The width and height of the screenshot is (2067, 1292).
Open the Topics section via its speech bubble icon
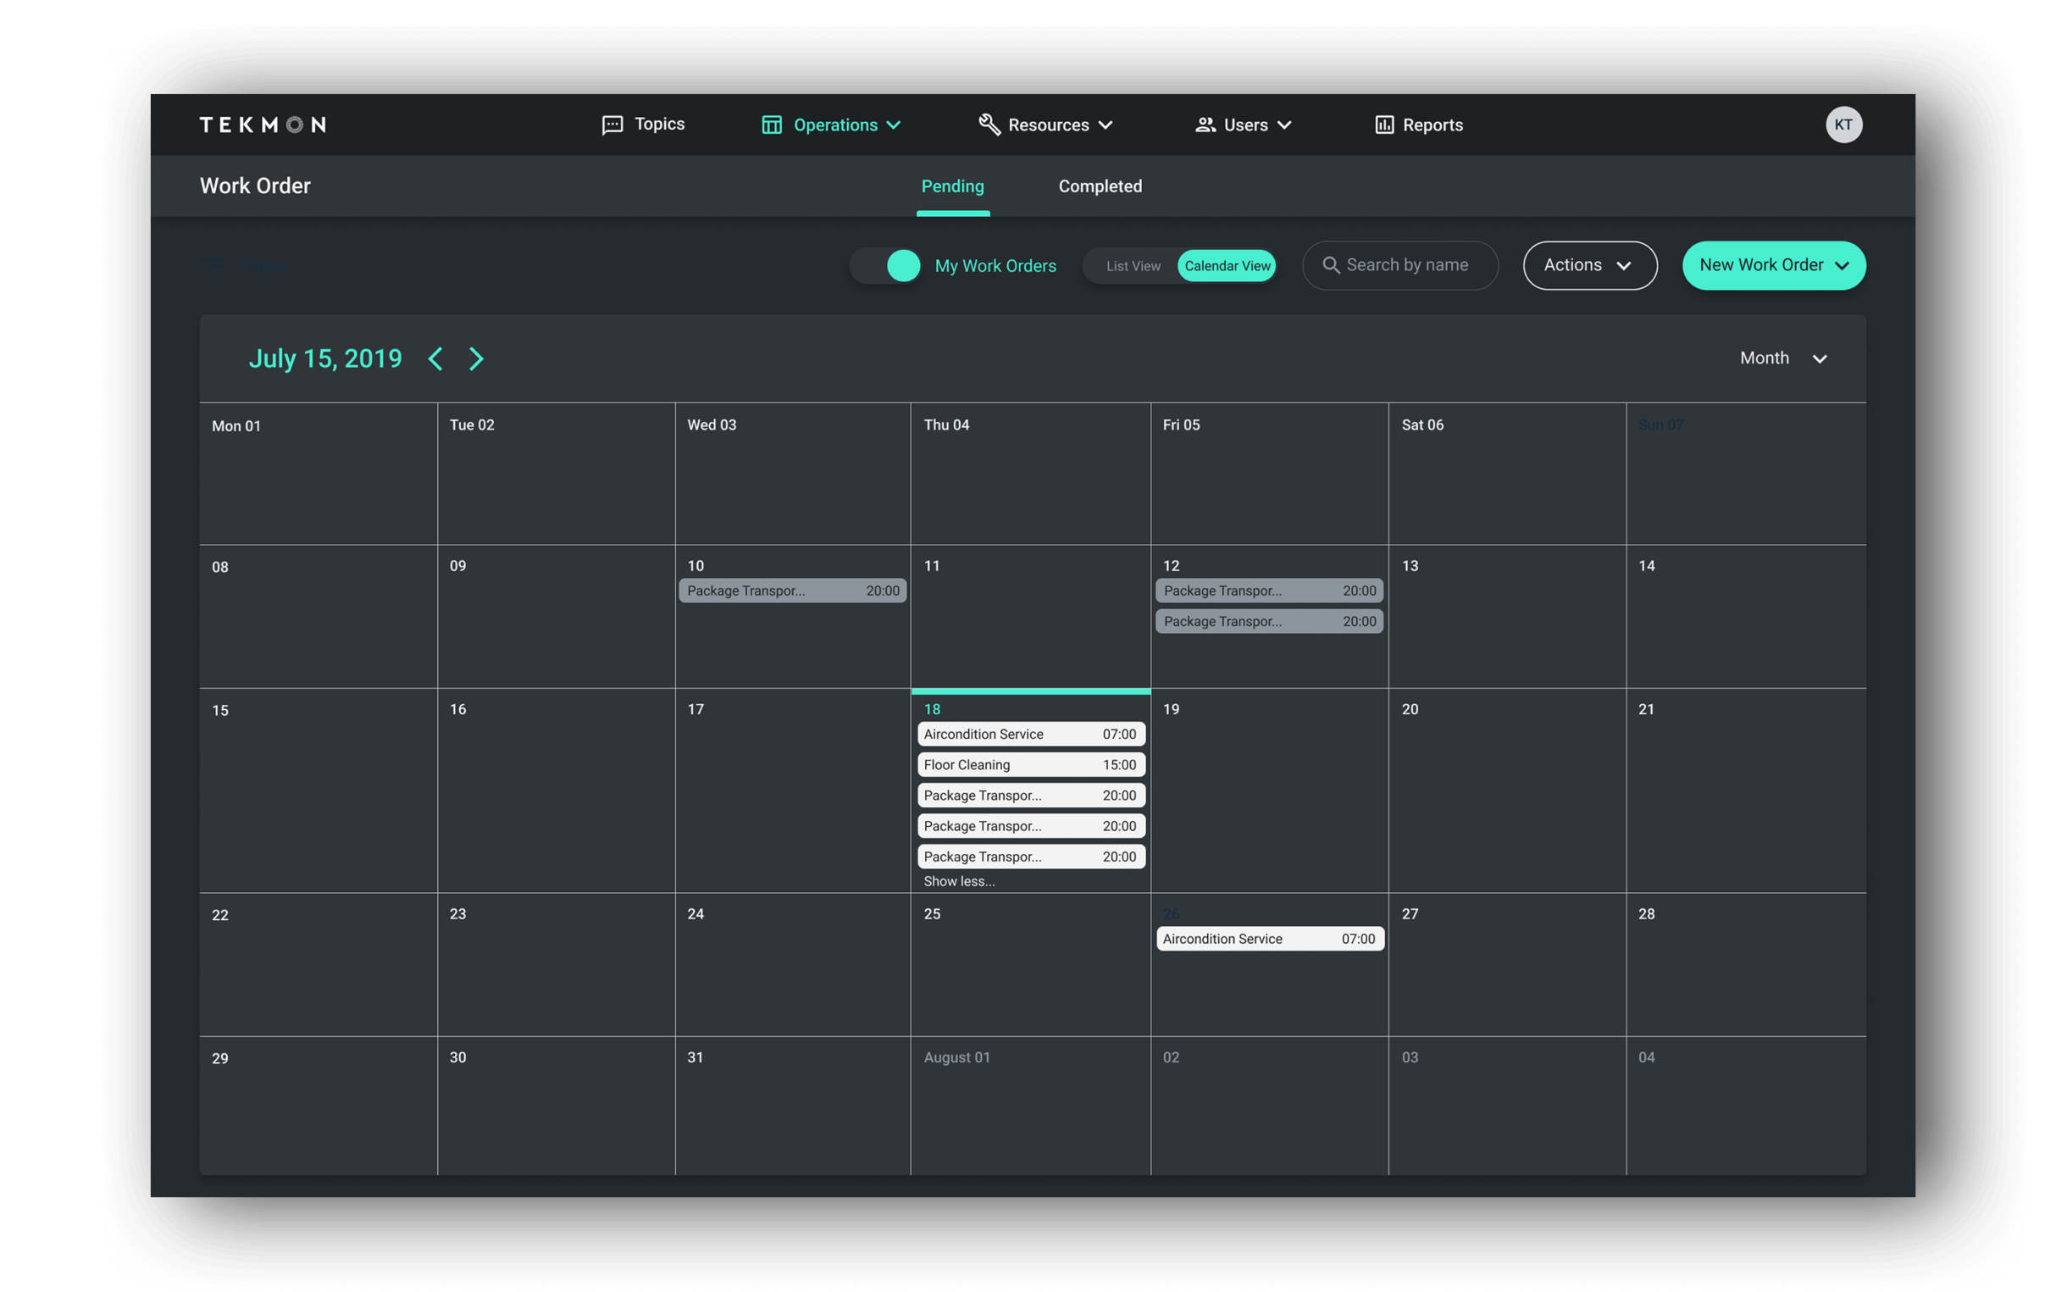click(x=612, y=125)
